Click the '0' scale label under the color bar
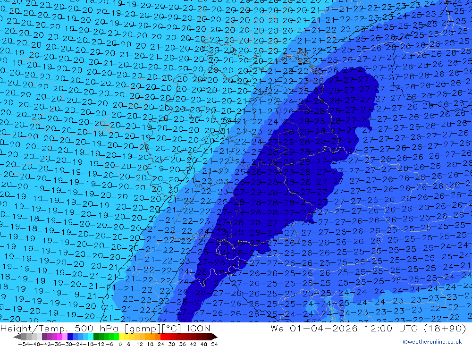The width and height of the screenshot is (472, 346). tap(120, 344)
